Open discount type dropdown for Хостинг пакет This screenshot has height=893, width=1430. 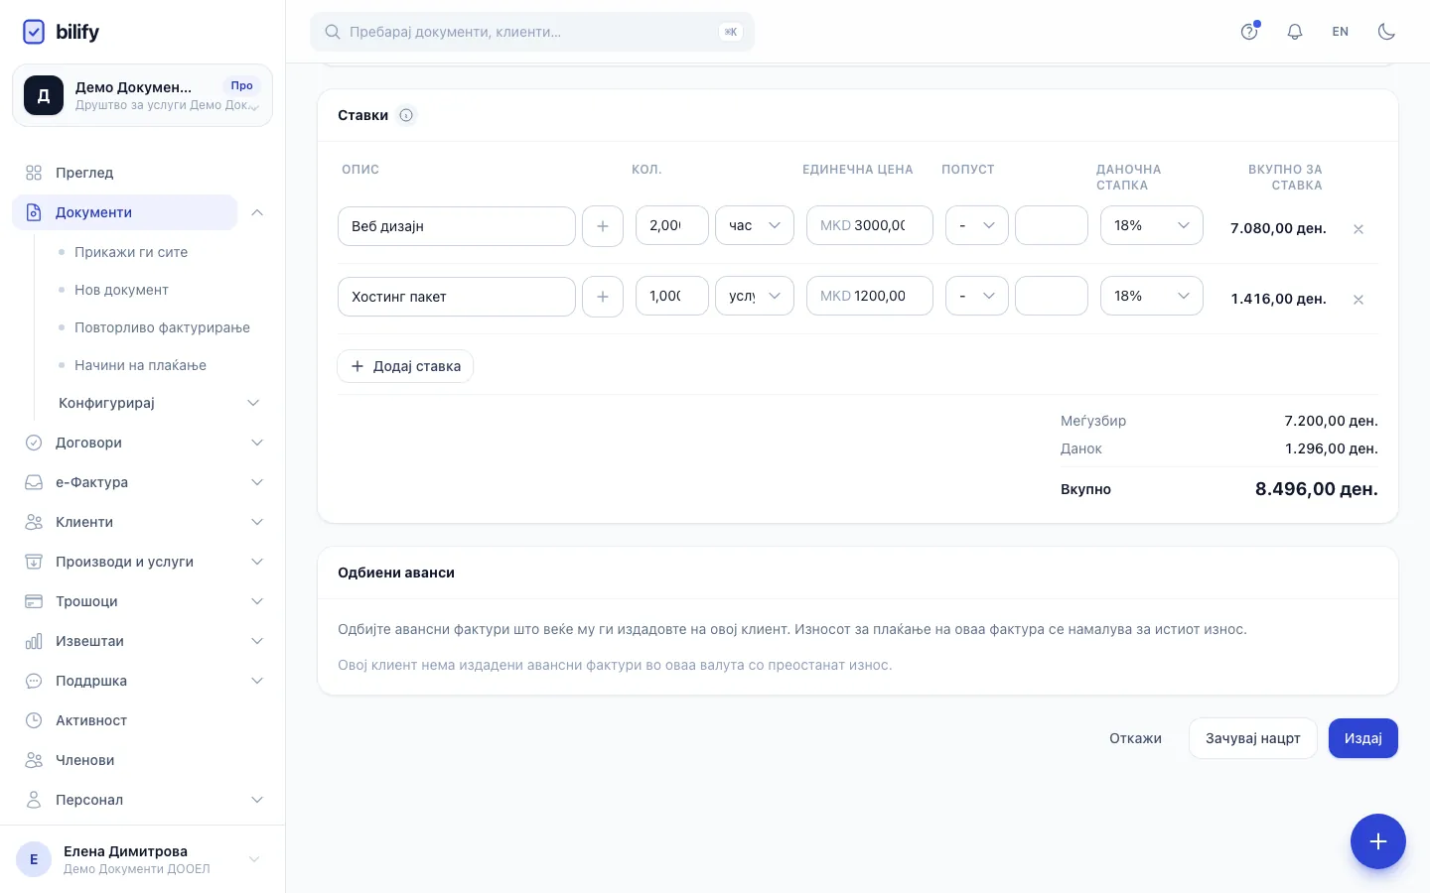coord(977,296)
